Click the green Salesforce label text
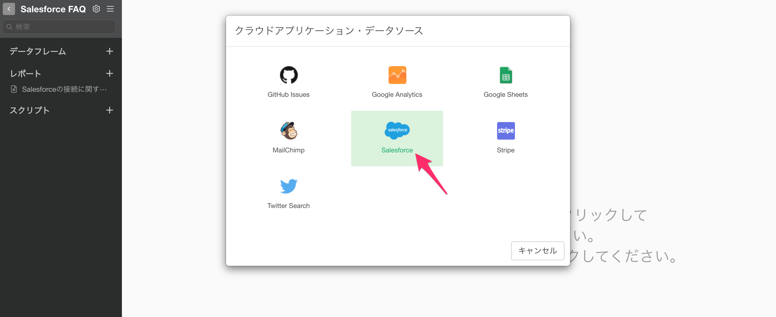 (397, 150)
